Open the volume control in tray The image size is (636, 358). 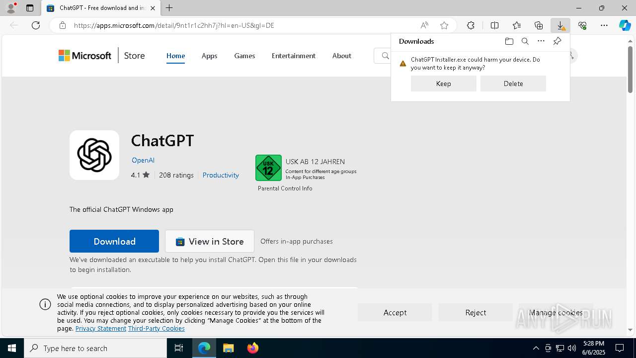click(571, 348)
